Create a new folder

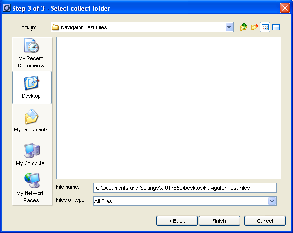[254, 27]
